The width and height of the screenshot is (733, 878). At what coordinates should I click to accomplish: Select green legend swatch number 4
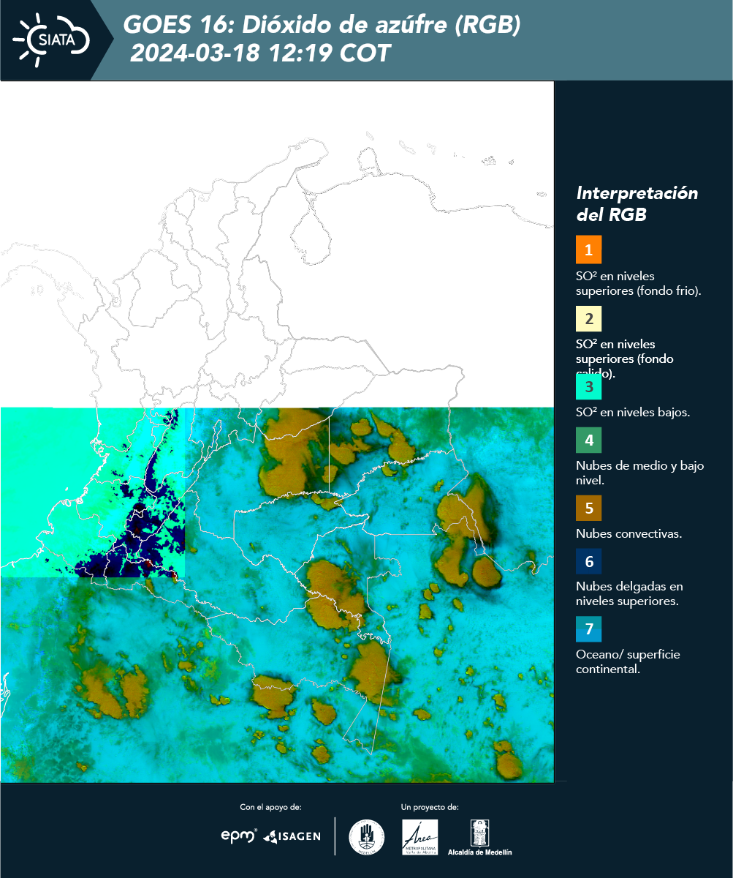pyautogui.click(x=588, y=440)
